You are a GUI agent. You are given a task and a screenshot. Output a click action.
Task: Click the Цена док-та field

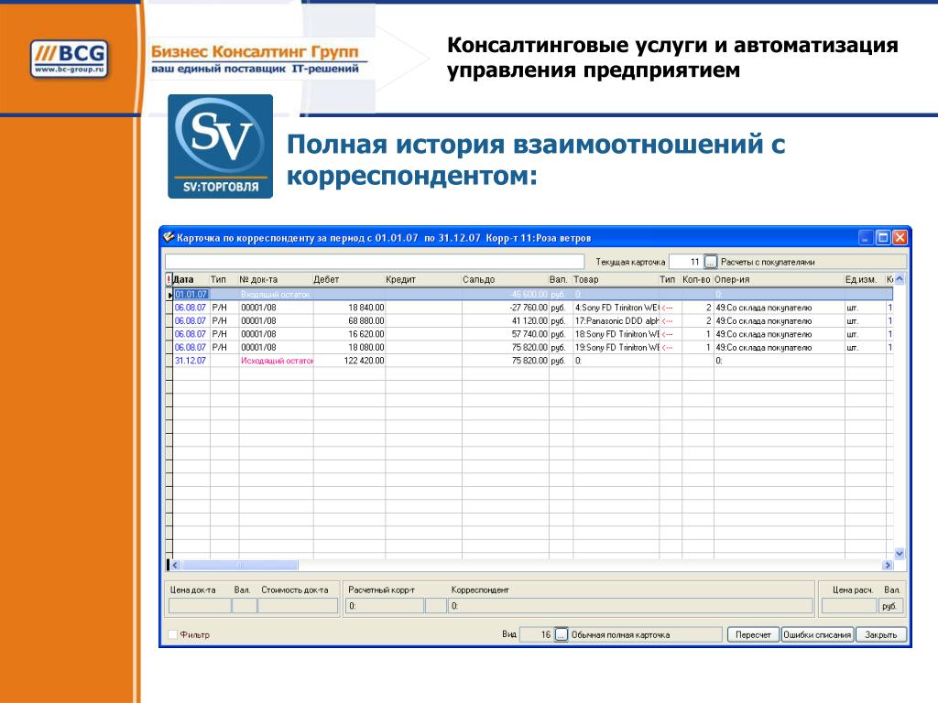200,606
